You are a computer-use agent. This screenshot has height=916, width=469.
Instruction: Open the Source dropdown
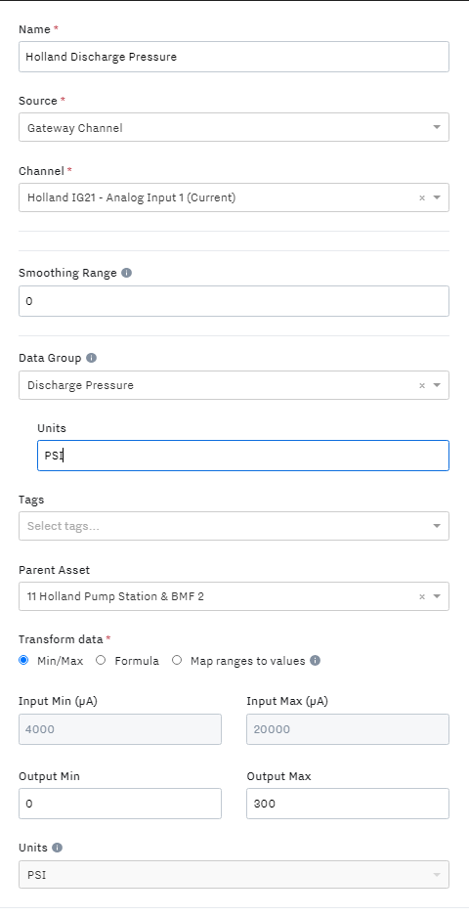click(x=234, y=127)
